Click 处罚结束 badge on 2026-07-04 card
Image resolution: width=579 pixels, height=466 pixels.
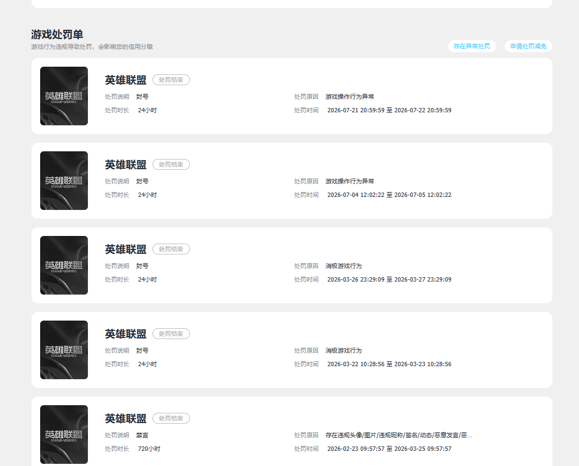171,164
